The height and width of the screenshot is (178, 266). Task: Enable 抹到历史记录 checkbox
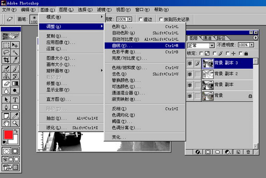pyautogui.click(x=161, y=20)
